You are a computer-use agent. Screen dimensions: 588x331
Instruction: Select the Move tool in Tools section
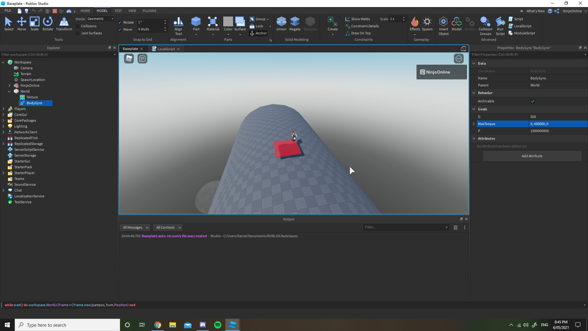click(x=21, y=24)
